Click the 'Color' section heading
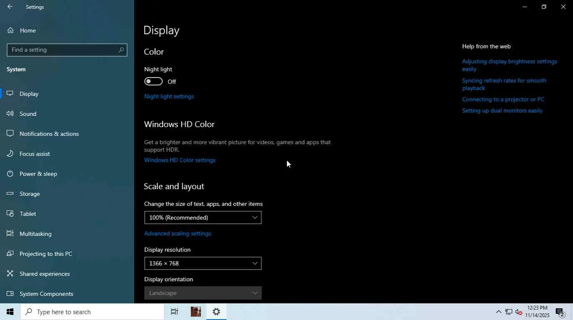573x320 pixels. click(154, 52)
